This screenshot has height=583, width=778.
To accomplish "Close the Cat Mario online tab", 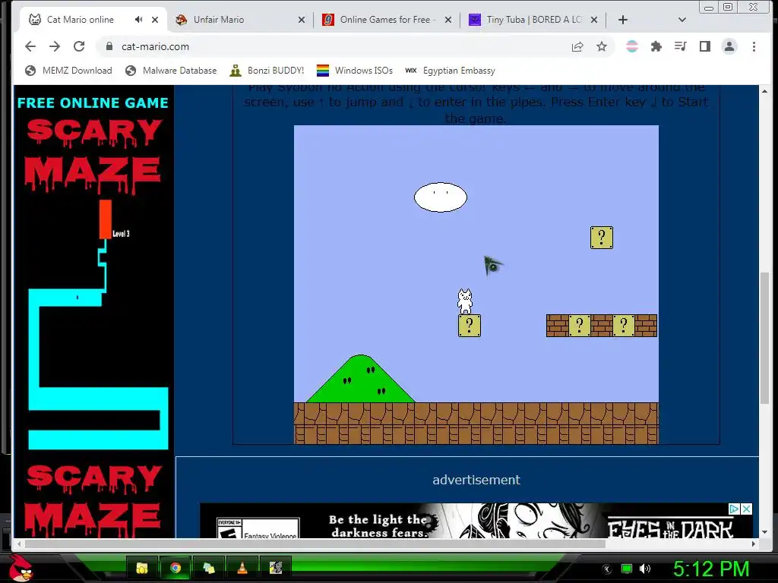I will click(x=155, y=20).
